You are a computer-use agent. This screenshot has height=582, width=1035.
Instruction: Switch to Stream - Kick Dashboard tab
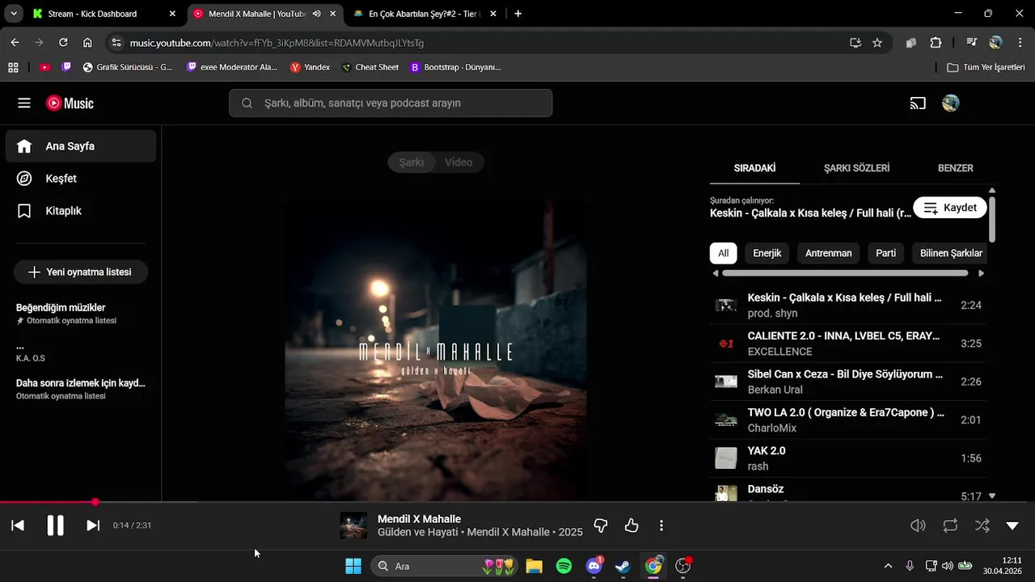tap(103, 14)
